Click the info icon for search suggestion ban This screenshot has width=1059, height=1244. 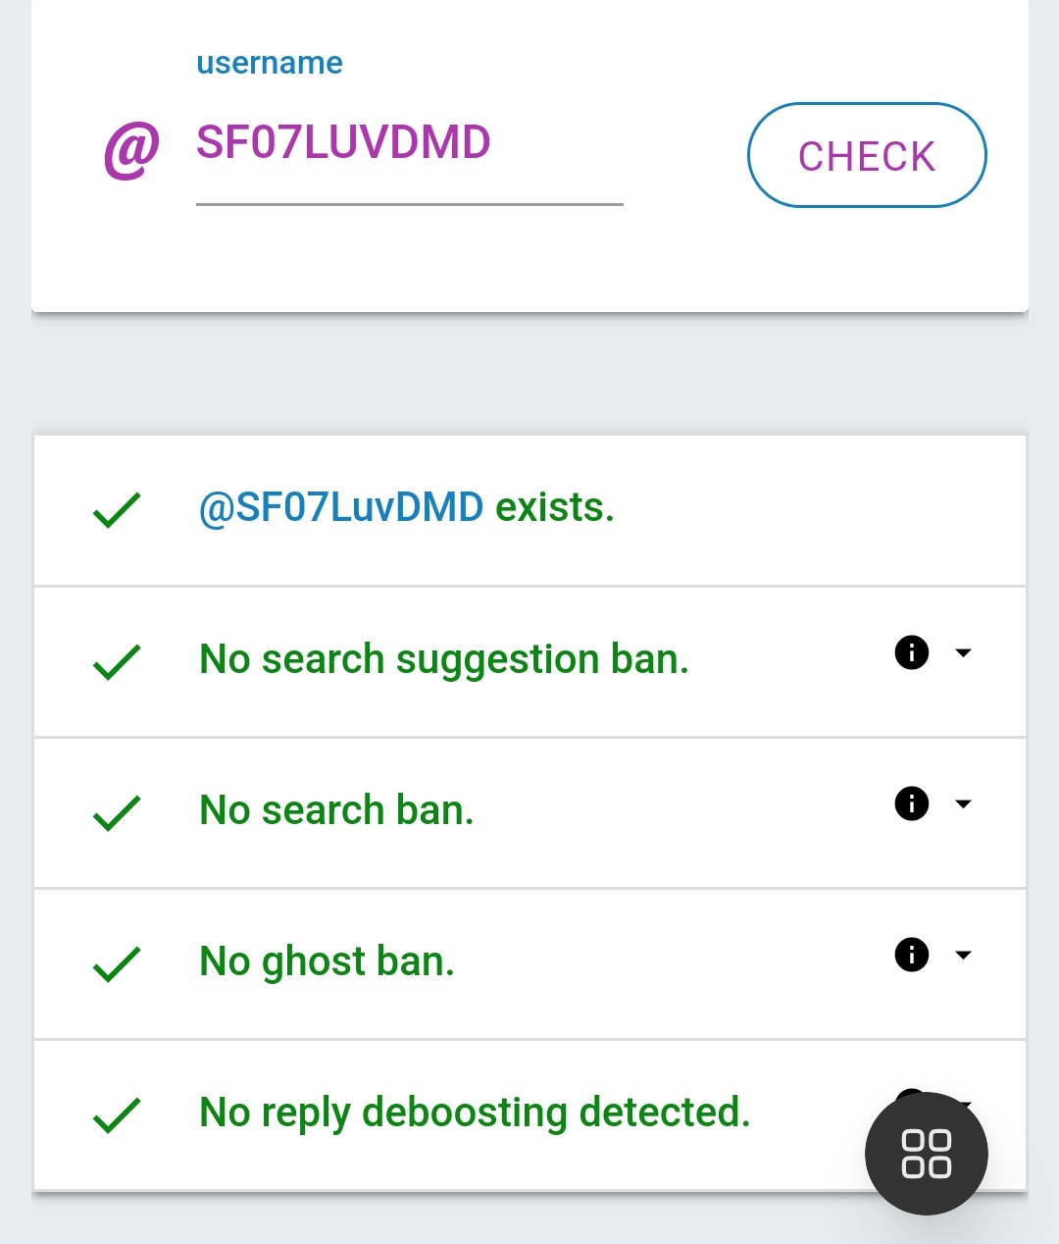(912, 652)
